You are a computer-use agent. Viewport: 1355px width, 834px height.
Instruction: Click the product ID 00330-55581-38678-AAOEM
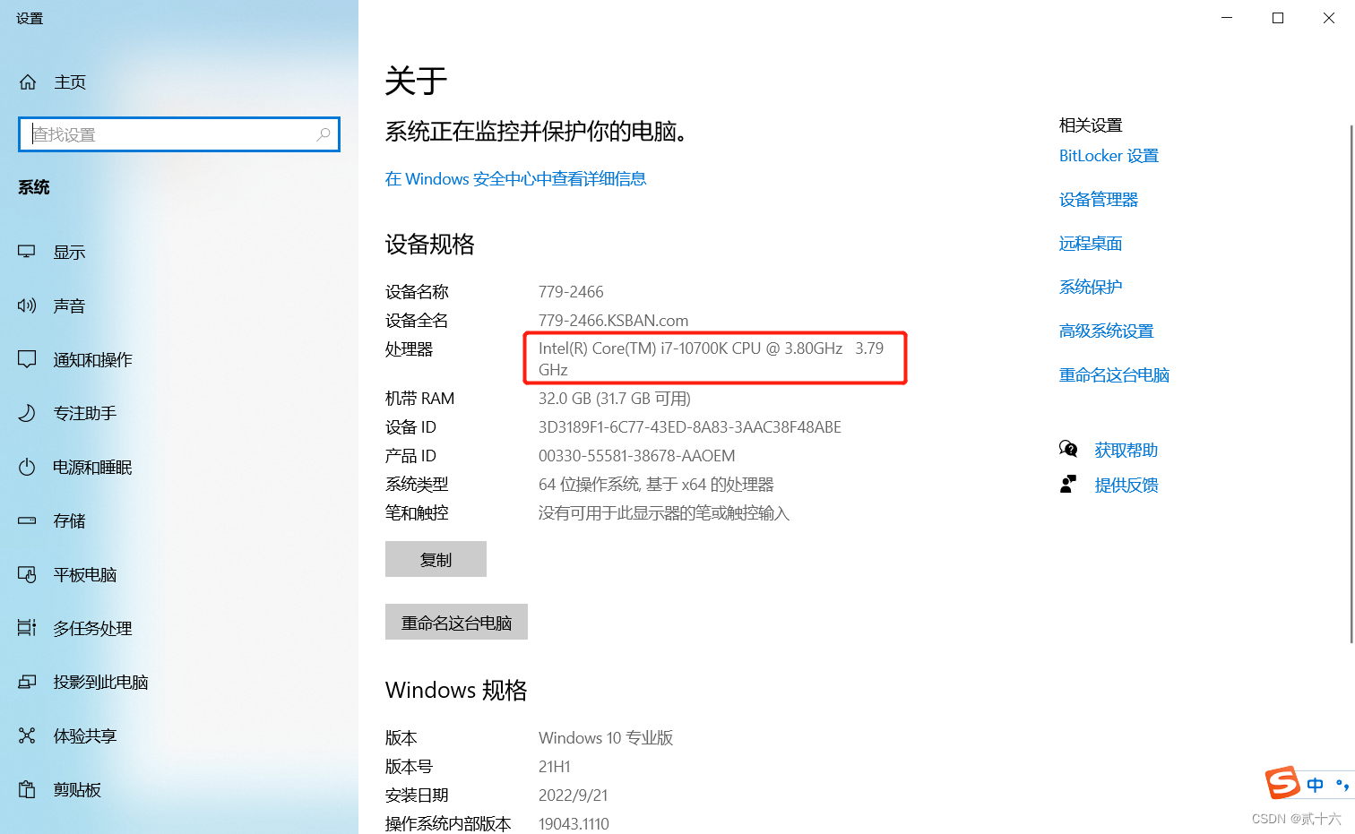pyautogui.click(x=636, y=456)
